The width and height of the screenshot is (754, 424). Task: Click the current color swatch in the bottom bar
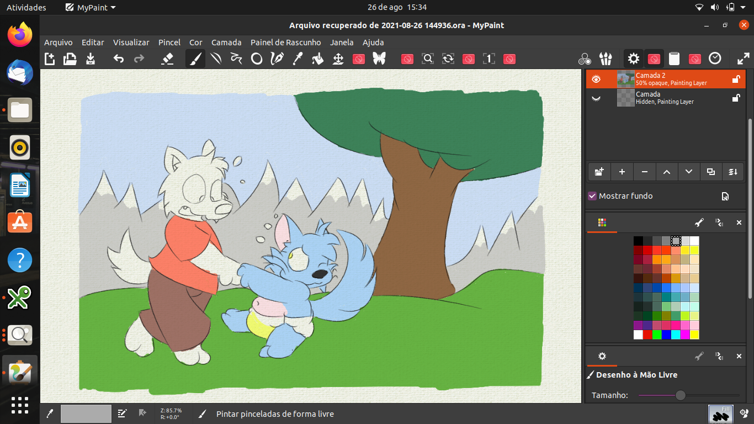click(86, 414)
